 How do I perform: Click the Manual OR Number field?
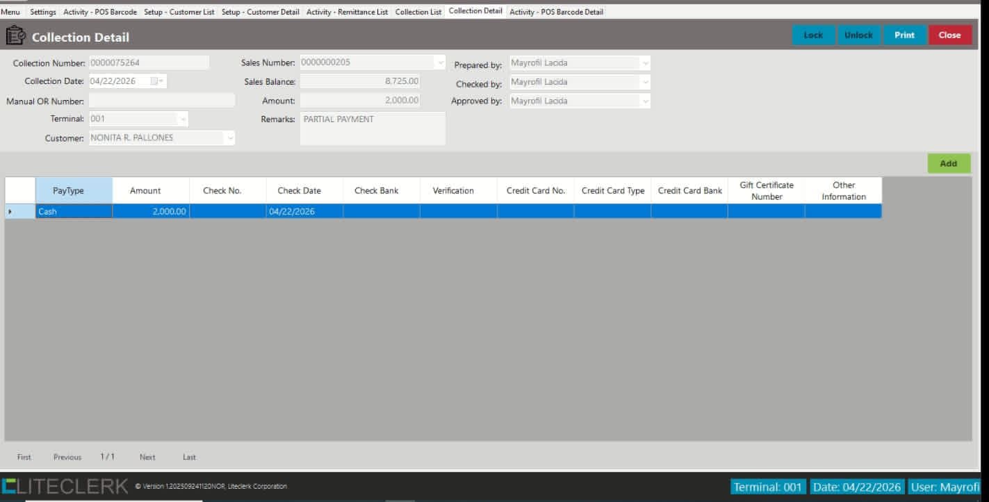[161, 101]
